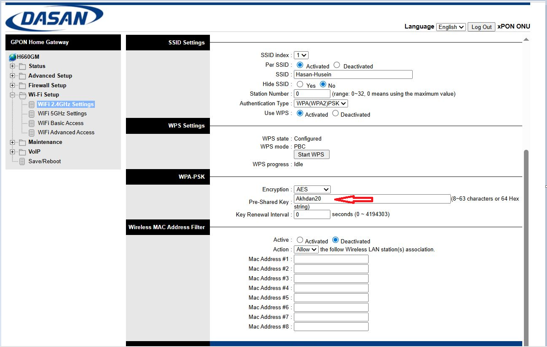Activate the Wireless MAC Address Filter
Viewport: 547px width, 347px height.
(x=301, y=240)
